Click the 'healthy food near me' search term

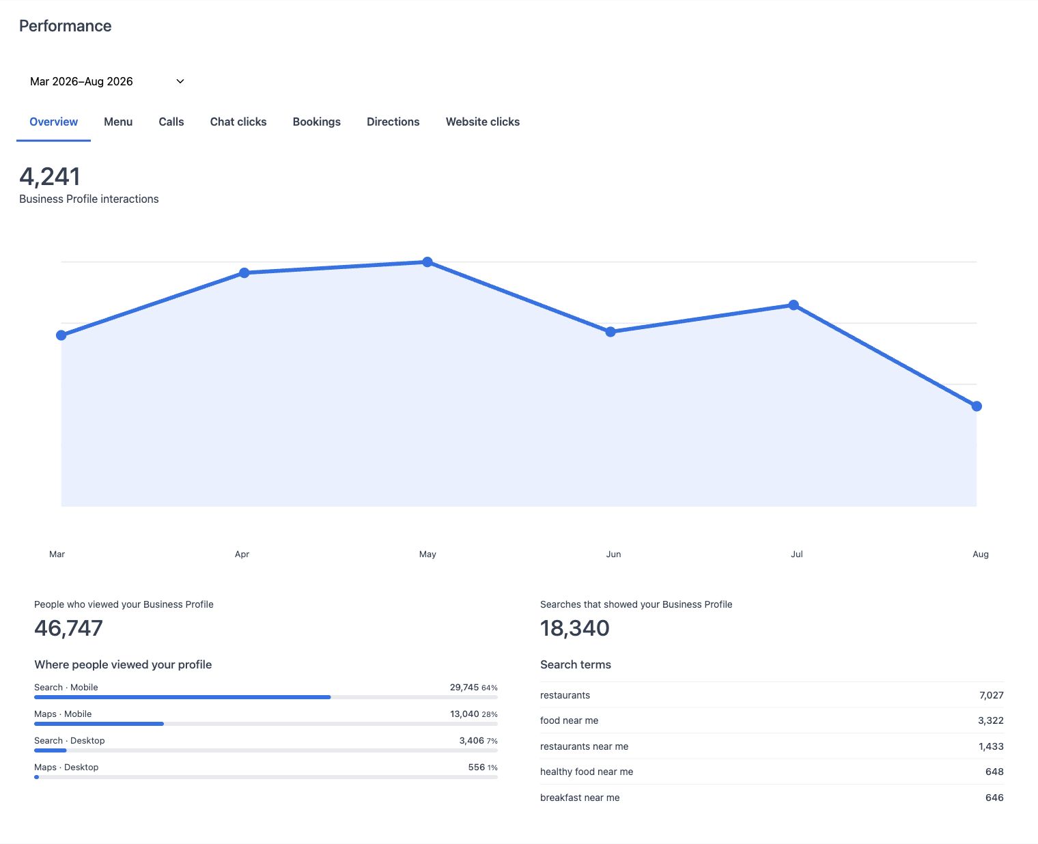pos(587,772)
